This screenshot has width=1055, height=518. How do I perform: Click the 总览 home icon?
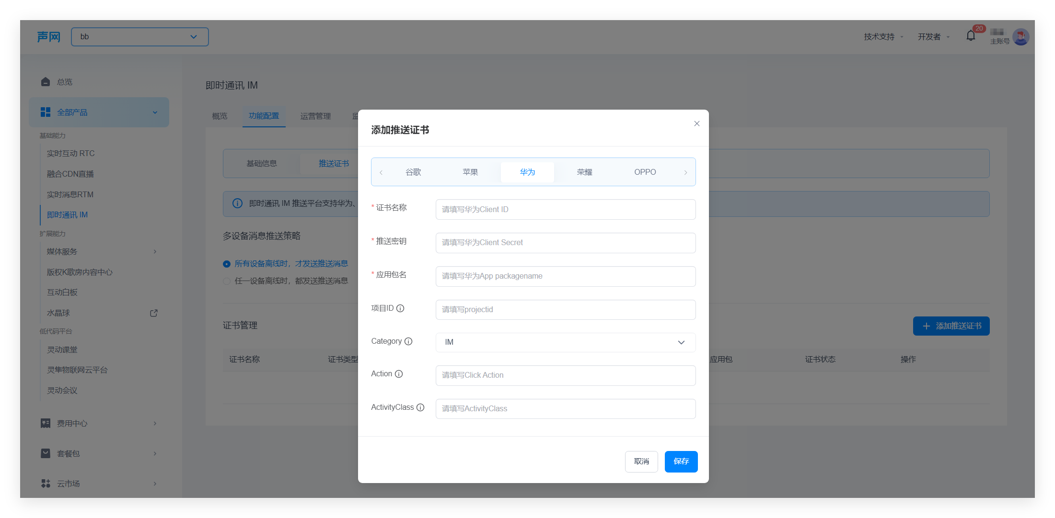[46, 82]
